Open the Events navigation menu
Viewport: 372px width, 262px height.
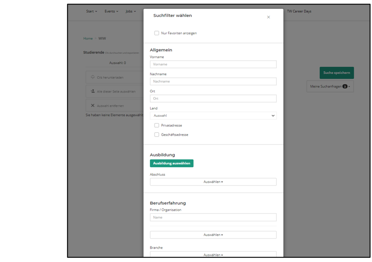111,11
